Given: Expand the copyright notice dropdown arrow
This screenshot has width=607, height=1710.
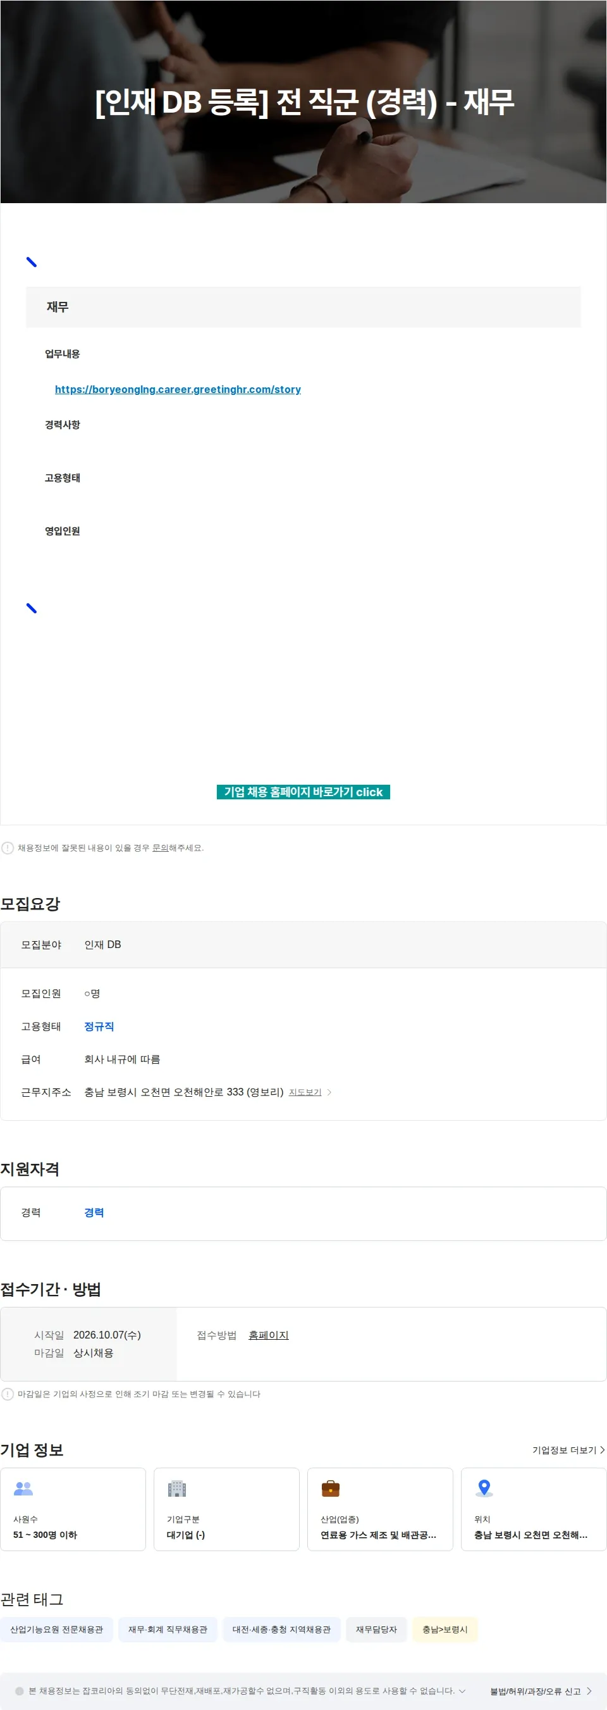Looking at the screenshot, I should point(462,1691).
